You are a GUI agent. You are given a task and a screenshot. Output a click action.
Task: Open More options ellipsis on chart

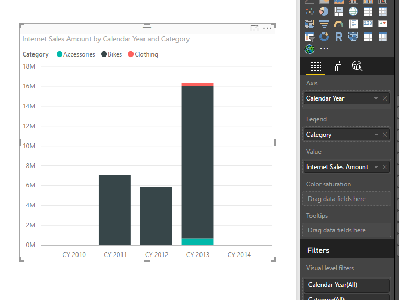267,28
